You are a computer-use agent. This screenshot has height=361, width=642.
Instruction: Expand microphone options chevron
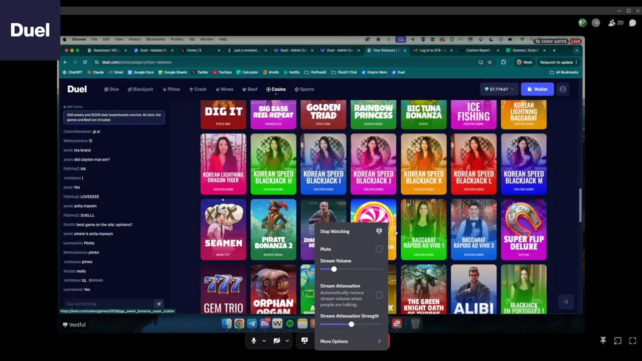(264, 341)
